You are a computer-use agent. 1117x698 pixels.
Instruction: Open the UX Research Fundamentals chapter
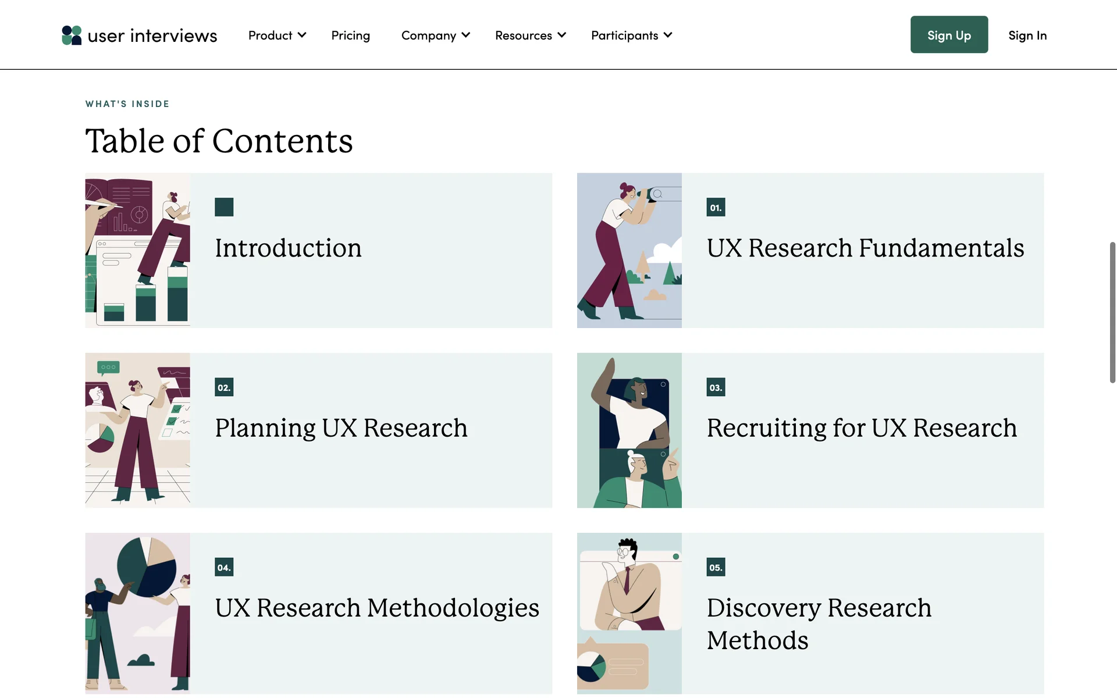click(x=865, y=248)
